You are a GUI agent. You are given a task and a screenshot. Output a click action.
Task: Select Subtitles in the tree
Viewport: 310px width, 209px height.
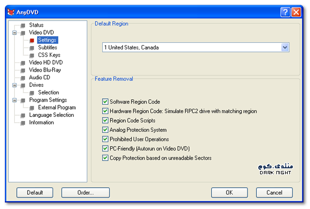pyautogui.click(x=48, y=47)
